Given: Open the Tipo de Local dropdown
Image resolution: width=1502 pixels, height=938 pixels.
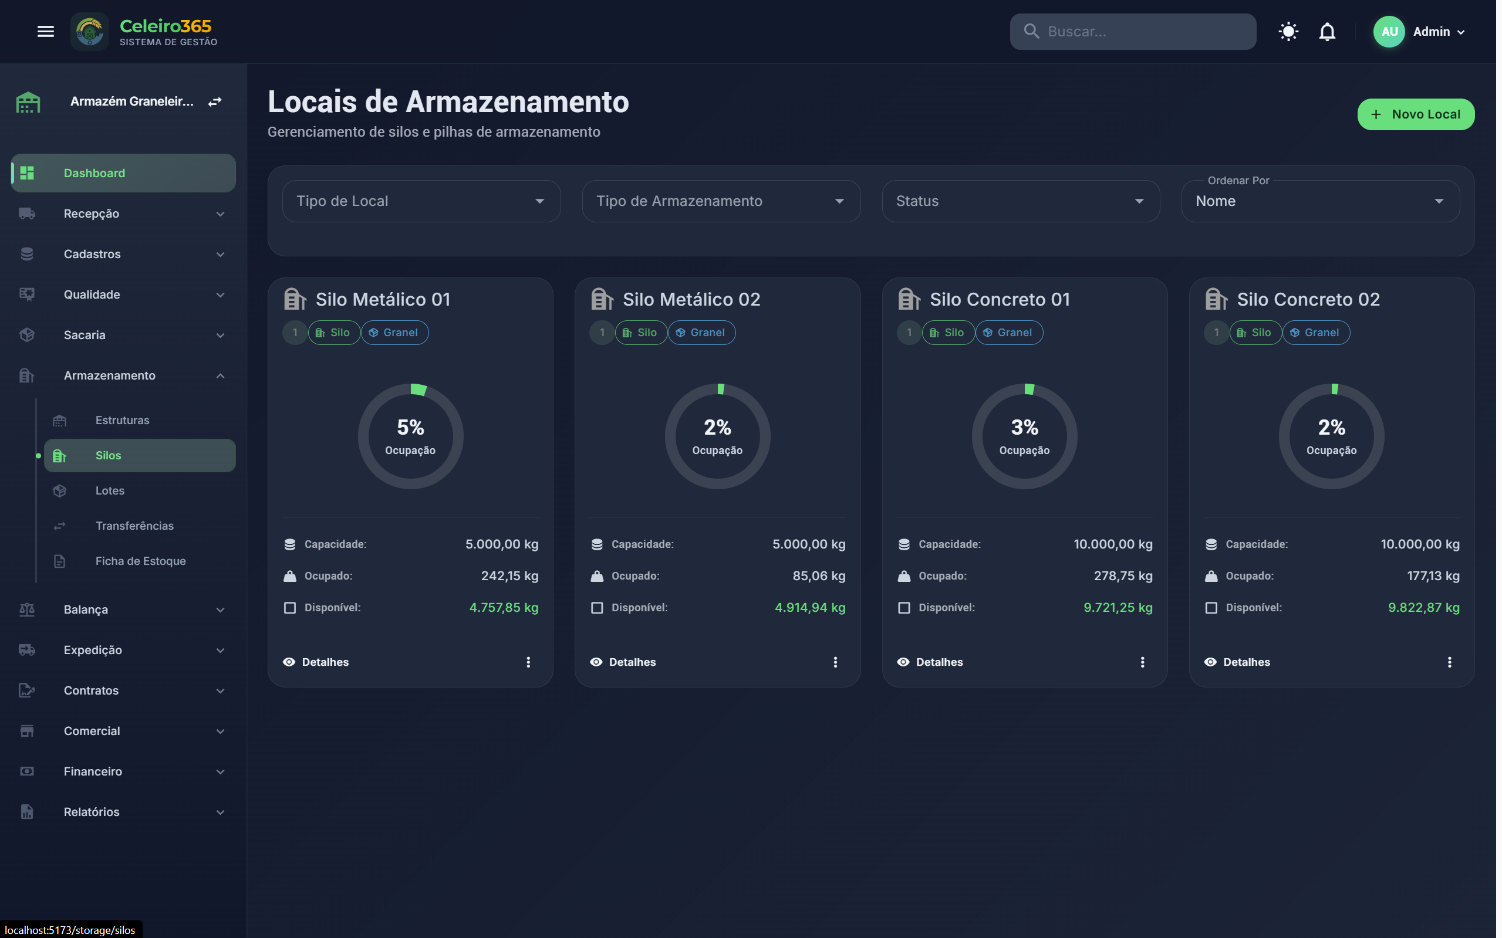Looking at the screenshot, I should pos(421,201).
